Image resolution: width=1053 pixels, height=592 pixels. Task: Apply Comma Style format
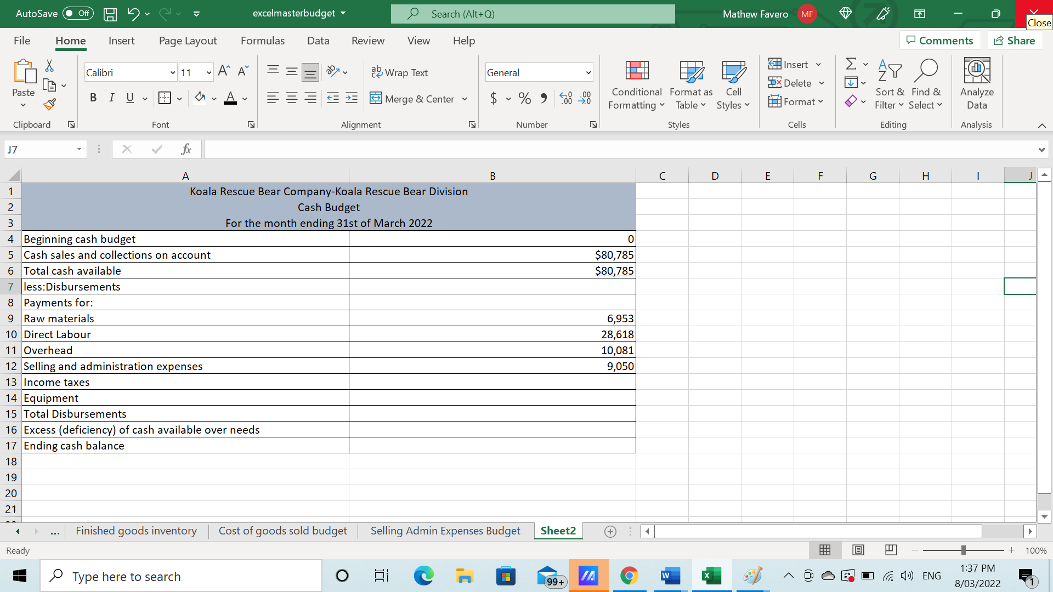pyautogui.click(x=544, y=98)
